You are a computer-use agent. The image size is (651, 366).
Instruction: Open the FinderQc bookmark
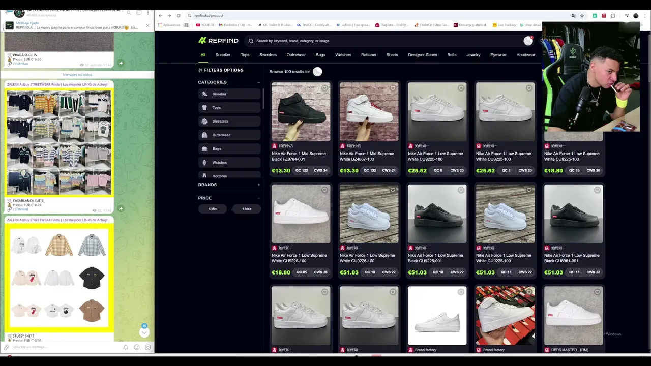click(432, 25)
